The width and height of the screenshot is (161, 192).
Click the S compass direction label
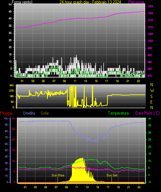click(x=151, y=97)
